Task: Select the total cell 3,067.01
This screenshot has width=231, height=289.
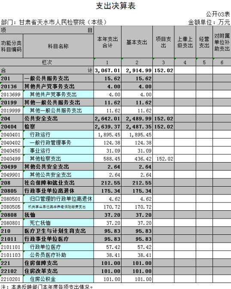Action: pos(107,71)
